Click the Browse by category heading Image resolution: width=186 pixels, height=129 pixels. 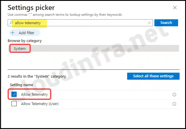(25, 41)
